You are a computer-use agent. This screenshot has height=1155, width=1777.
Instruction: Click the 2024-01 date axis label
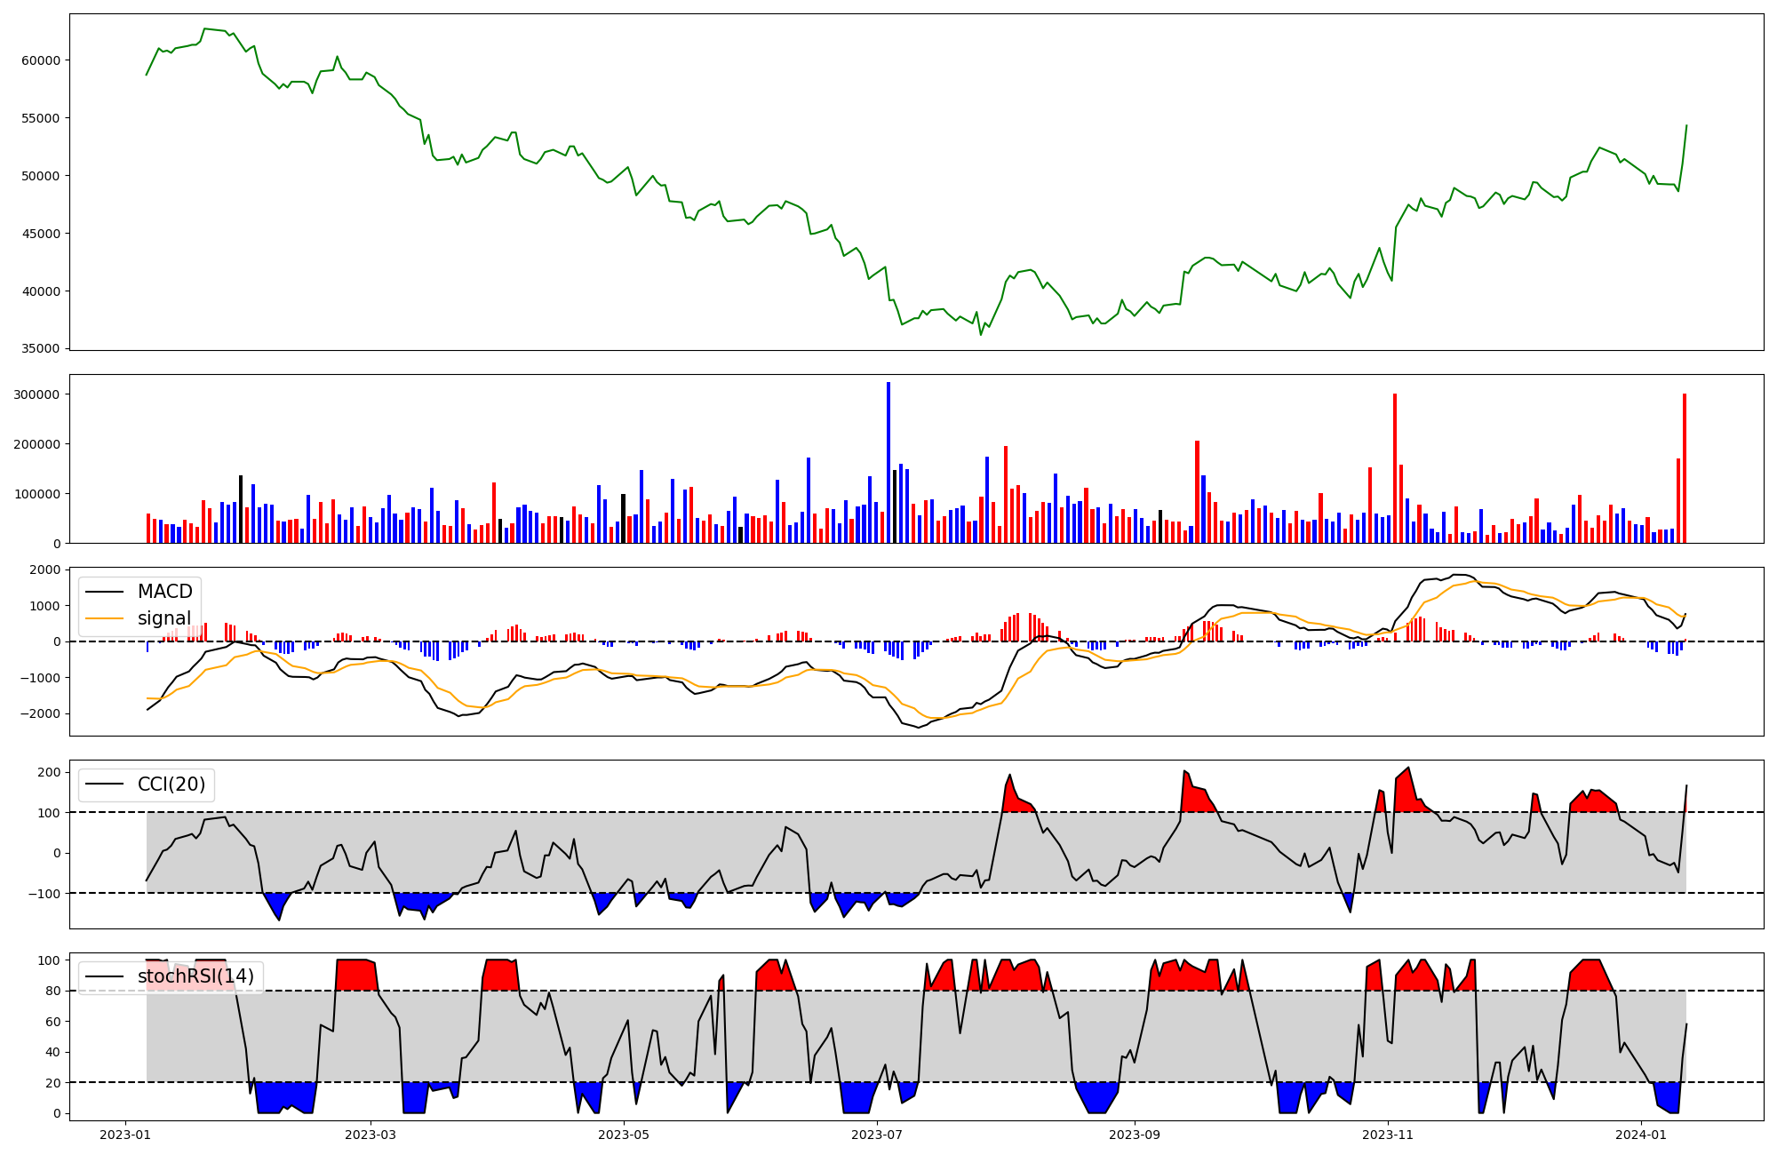[x=1641, y=1135]
